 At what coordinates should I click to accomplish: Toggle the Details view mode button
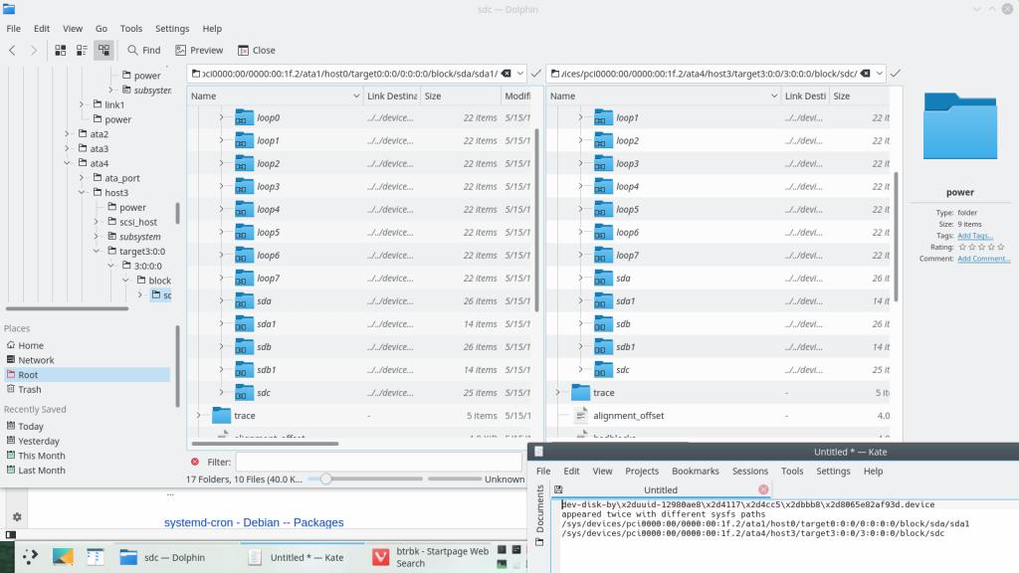(x=103, y=50)
